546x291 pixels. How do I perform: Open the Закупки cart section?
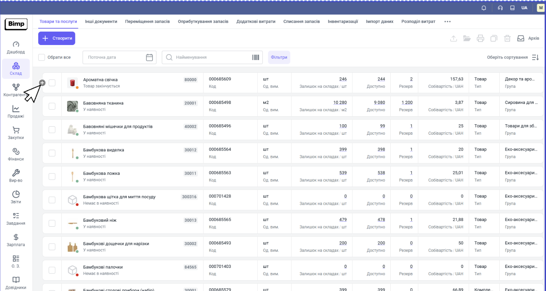click(16, 133)
